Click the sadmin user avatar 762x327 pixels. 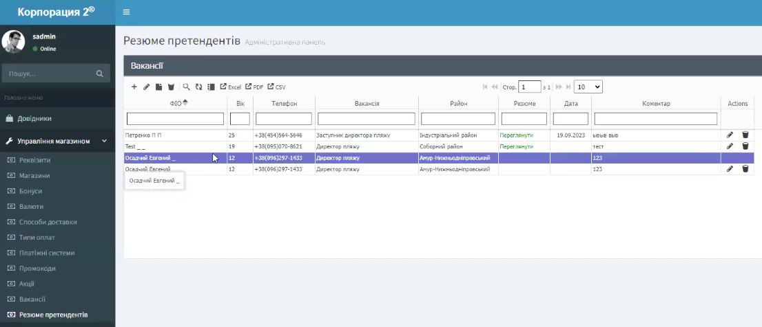(x=13, y=42)
